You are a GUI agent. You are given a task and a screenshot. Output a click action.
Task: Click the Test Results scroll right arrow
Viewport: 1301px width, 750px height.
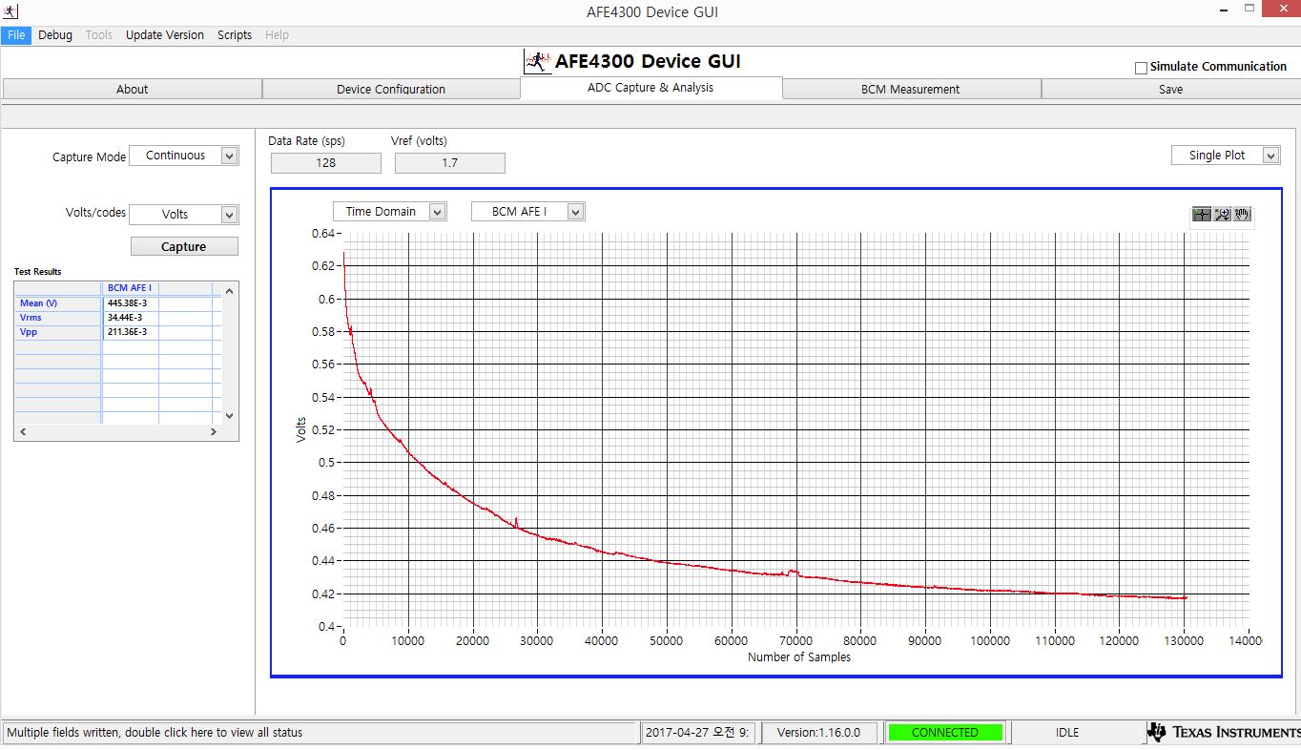[213, 432]
